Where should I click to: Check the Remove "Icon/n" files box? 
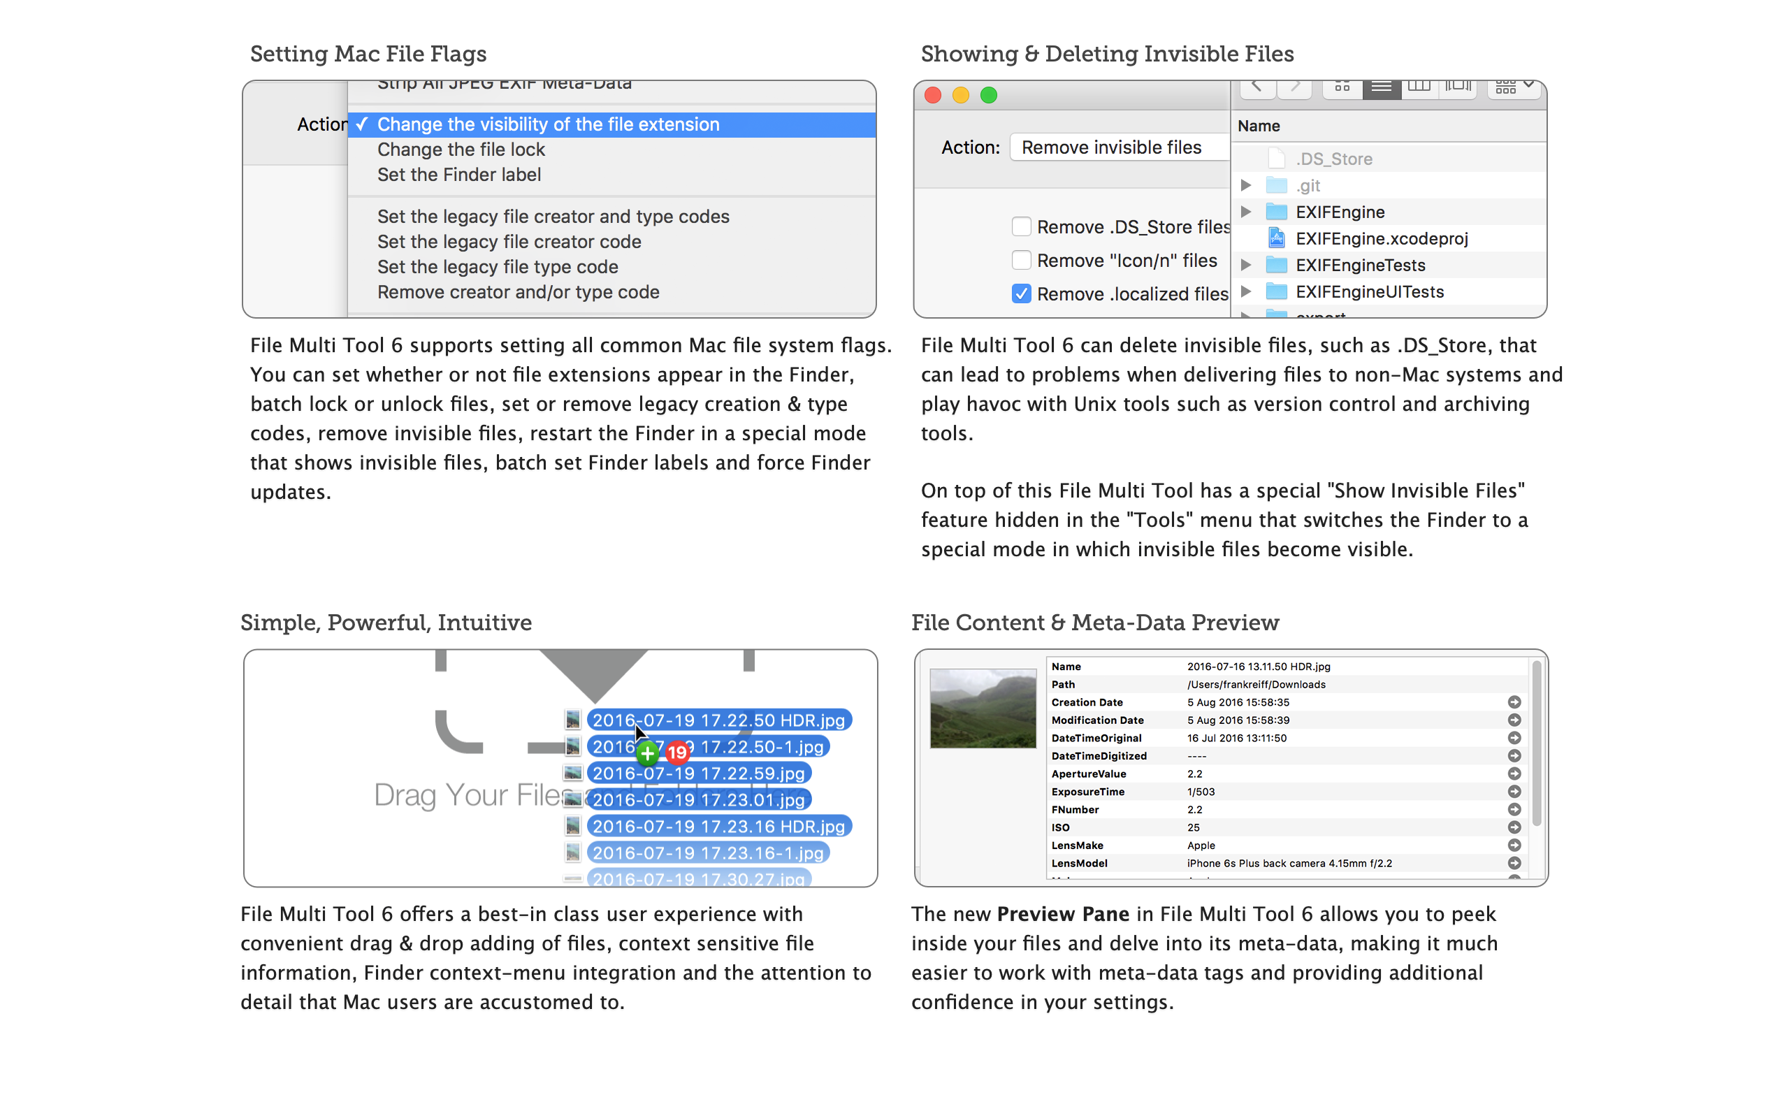(x=1021, y=260)
